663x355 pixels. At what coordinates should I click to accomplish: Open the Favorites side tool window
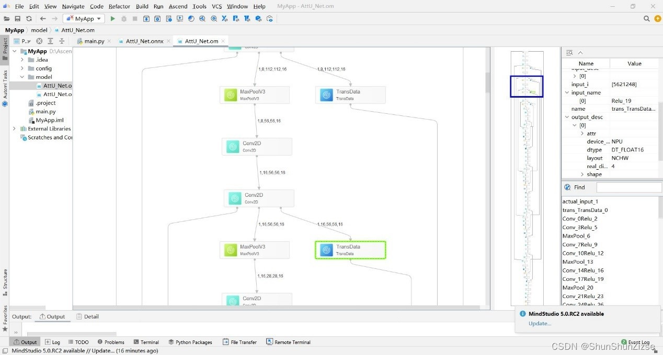pyautogui.click(x=5, y=317)
